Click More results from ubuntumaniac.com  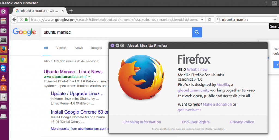78,129
